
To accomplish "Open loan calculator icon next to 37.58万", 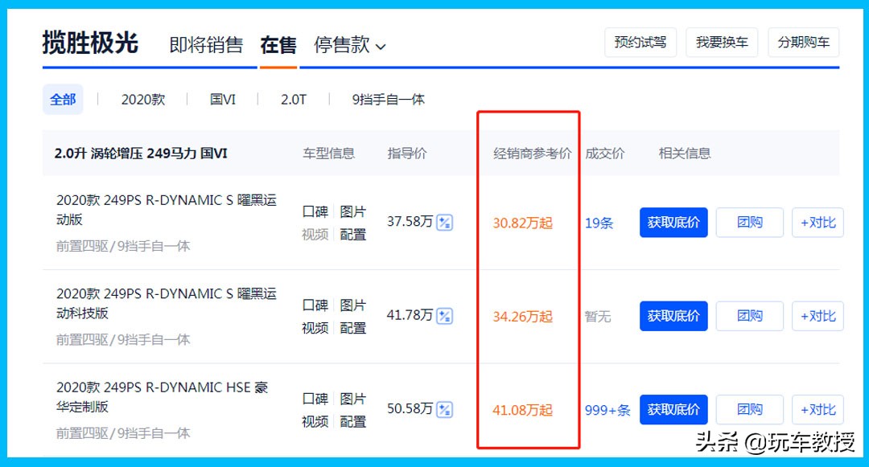I will pos(444,223).
